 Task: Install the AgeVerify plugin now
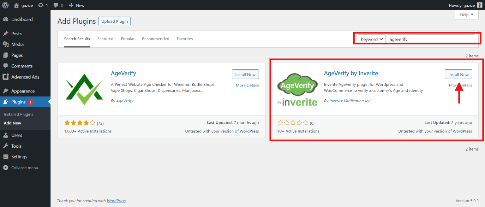coord(245,74)
